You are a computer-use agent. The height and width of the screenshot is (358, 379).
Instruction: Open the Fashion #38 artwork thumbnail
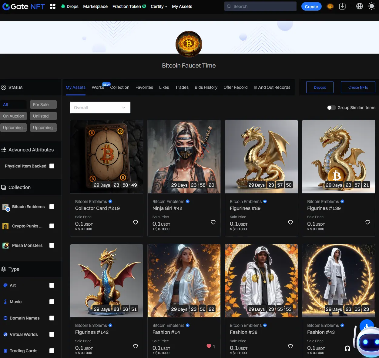coord(261,281)
